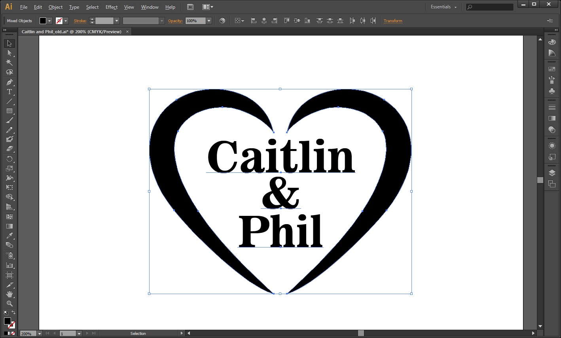Image resolution: width=561 pixels, height=338 pixels.
Task: Open the Arrange Documents dropdown
Action: [208, 7]
